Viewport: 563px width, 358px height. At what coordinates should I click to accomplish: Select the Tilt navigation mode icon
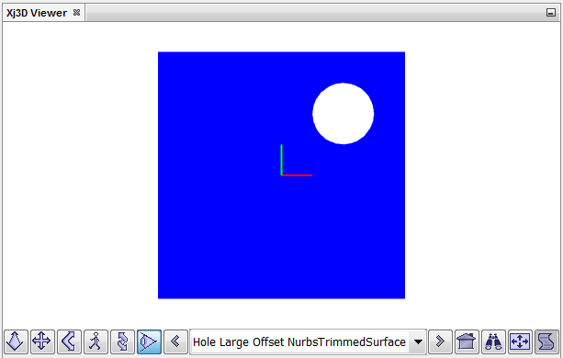pyautogui.click(x=69, y=341)
